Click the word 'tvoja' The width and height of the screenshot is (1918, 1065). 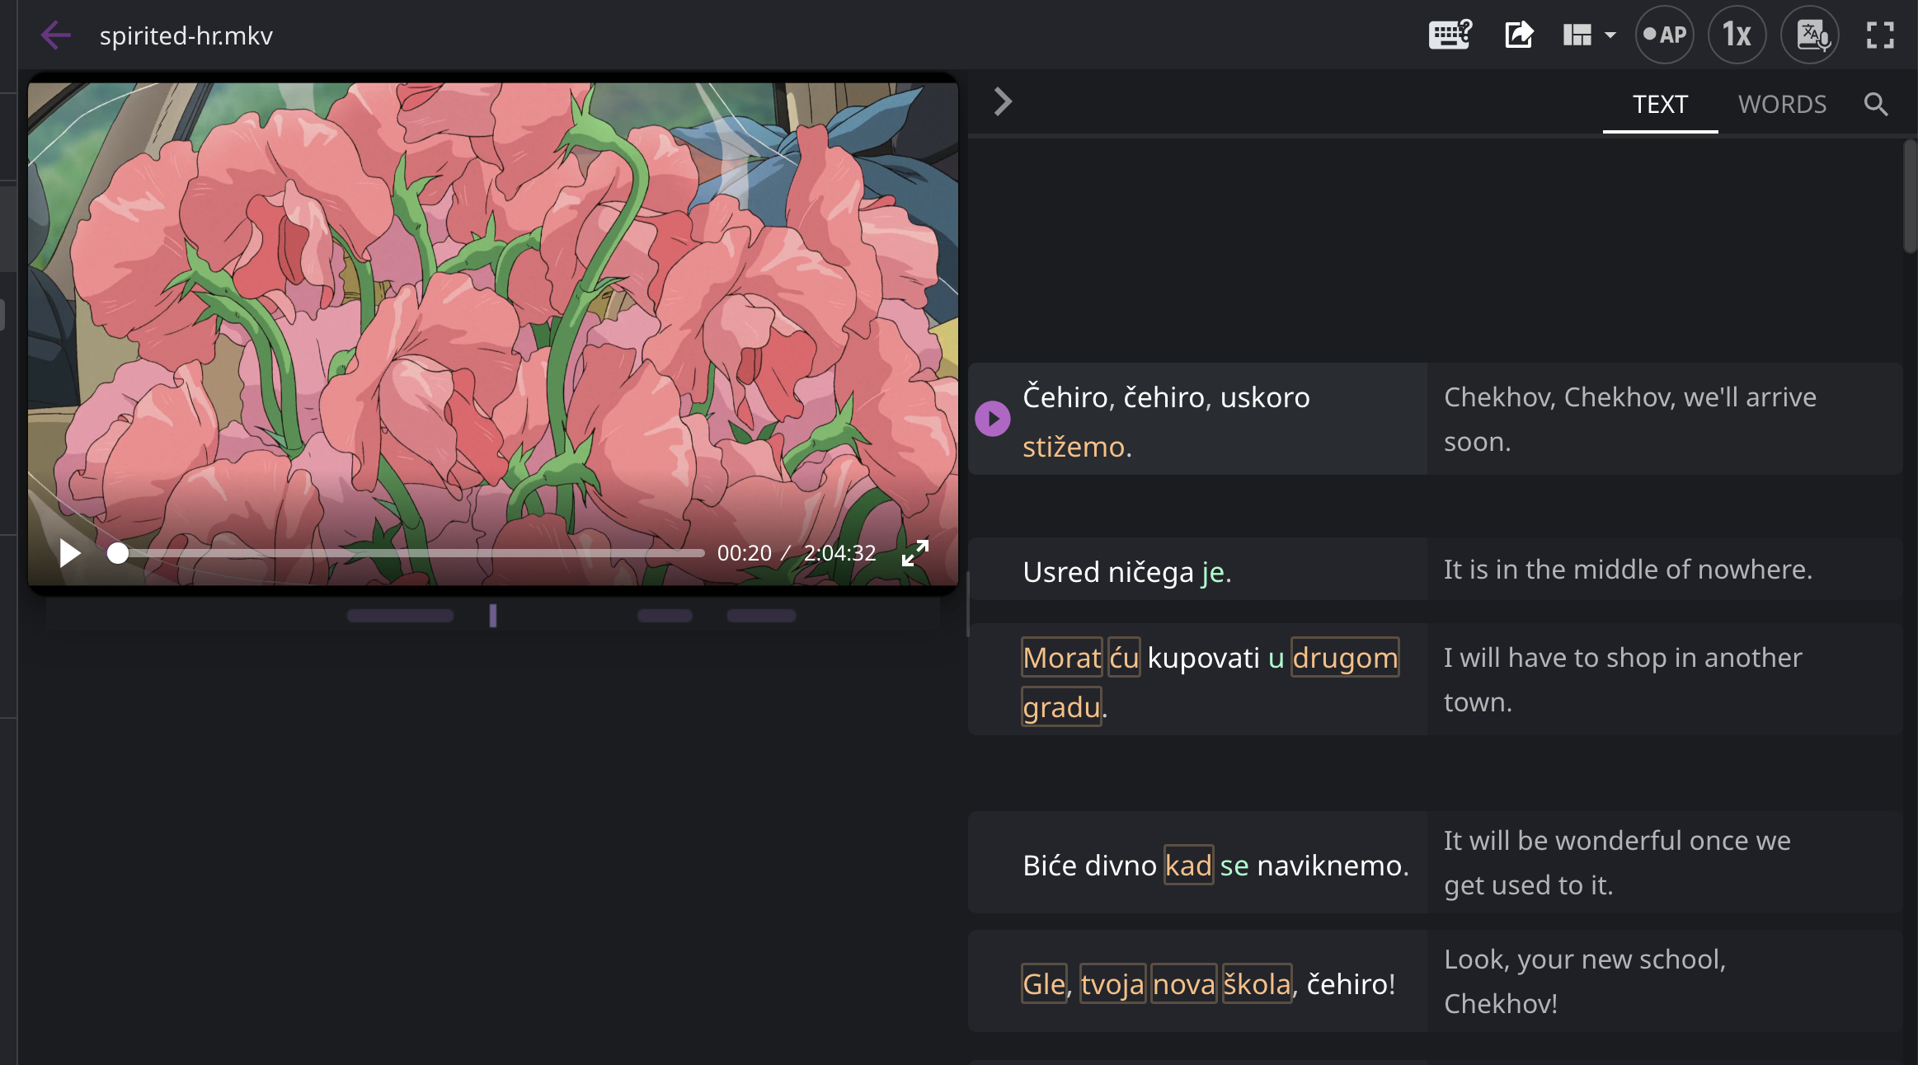click(x=1112, y=984)
